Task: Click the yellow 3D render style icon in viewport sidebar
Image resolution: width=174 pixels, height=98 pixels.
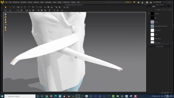Action: pyautogui.click(x=5, y=17)
